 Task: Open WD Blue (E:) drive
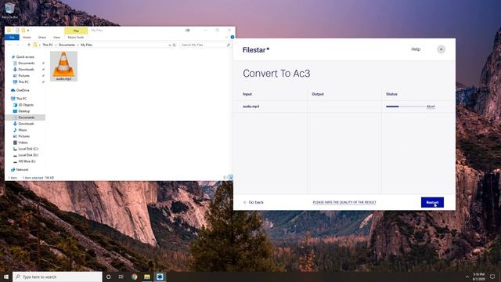(27, 161)
